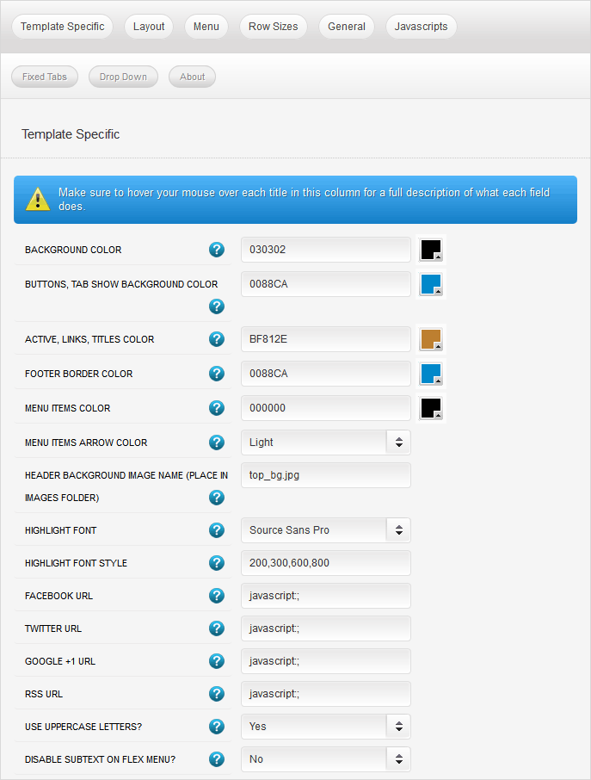Click the "Template Specific" section heading

(71, 134)
